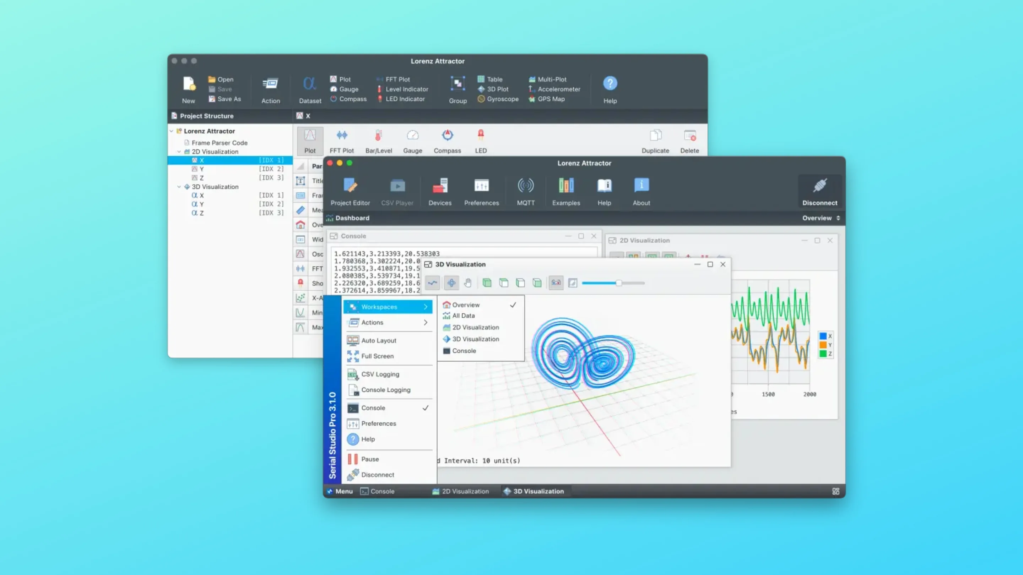The width and height of the screenshot is (1023, 575).
Task: Click the green Z legend swatch
Action: 823,354
